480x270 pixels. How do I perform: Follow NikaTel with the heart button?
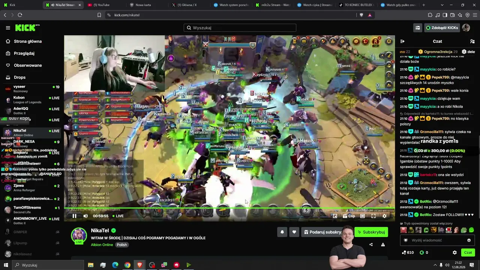(x=294, y=232)
